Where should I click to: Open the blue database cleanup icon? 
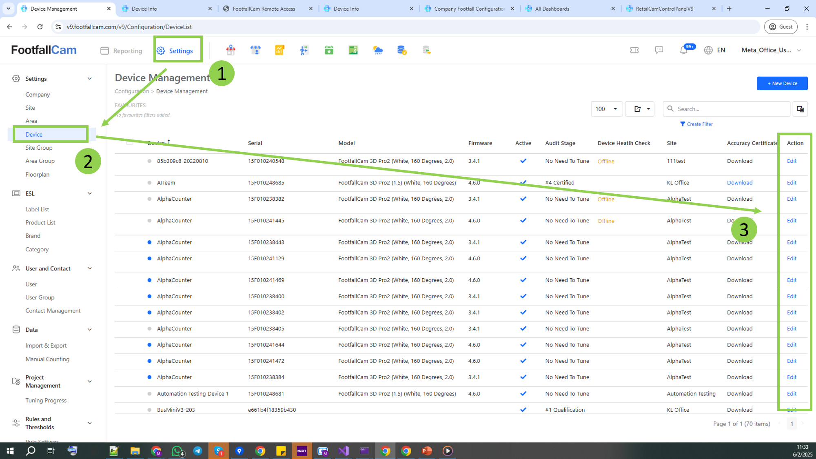tap(402, 50)
